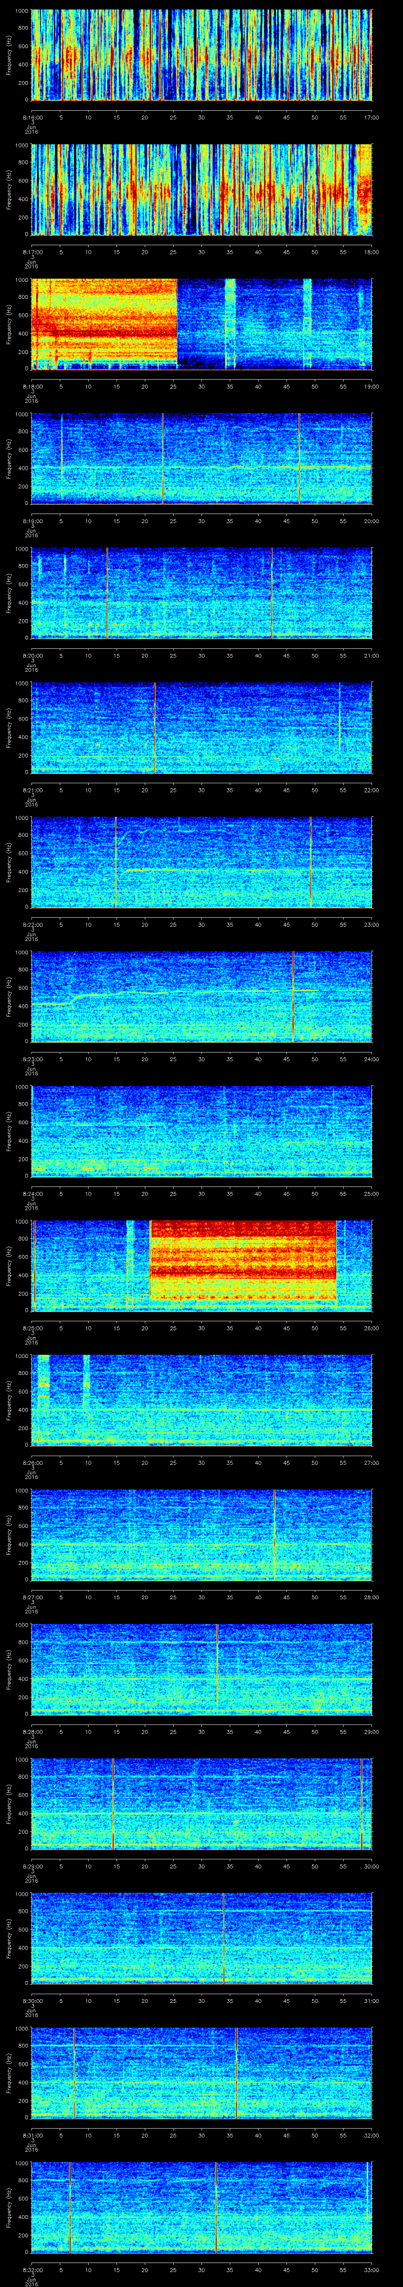Image resolution: width=403 pixels, height=2287 pixels.
Task: Select the spectrogram panel starting 8:30:00
Action: click(x=202, y=1938)
